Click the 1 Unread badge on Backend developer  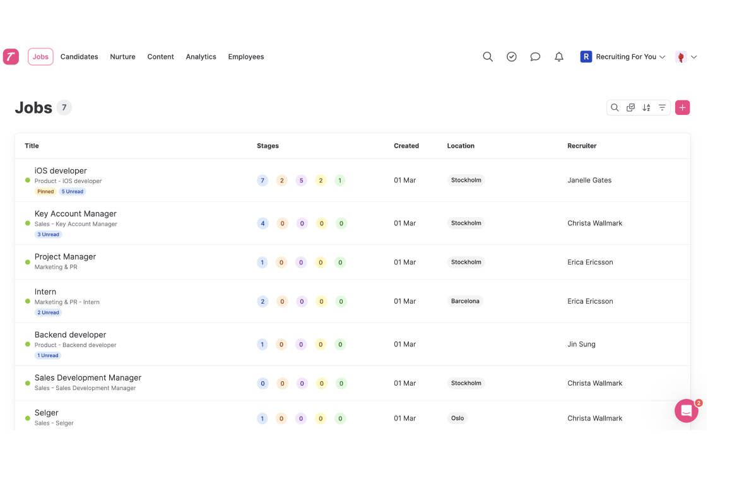click(48, 356)
